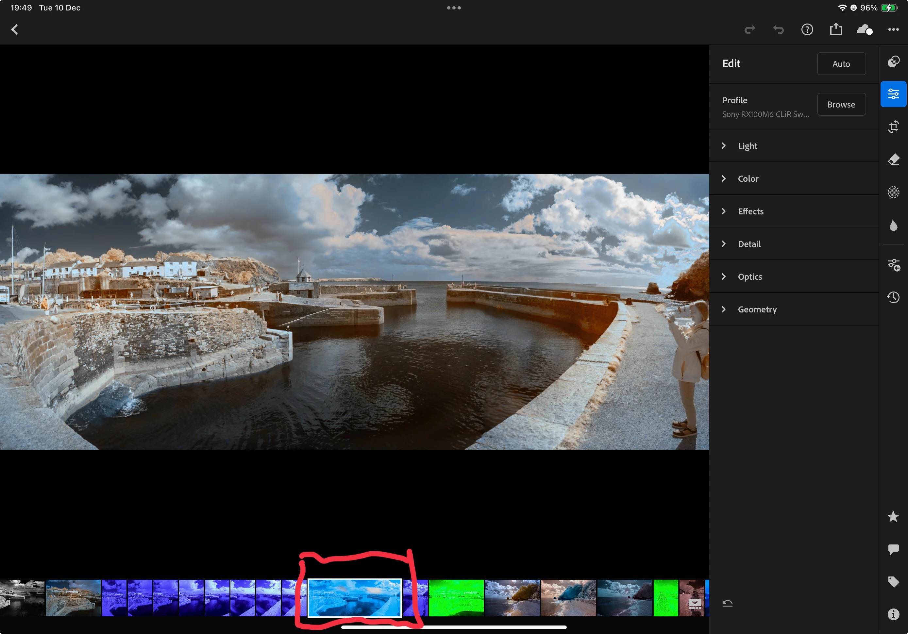The height and width of the screenshot is (634, 908).
Task: Click the Browse profile button
Action: 841,105
